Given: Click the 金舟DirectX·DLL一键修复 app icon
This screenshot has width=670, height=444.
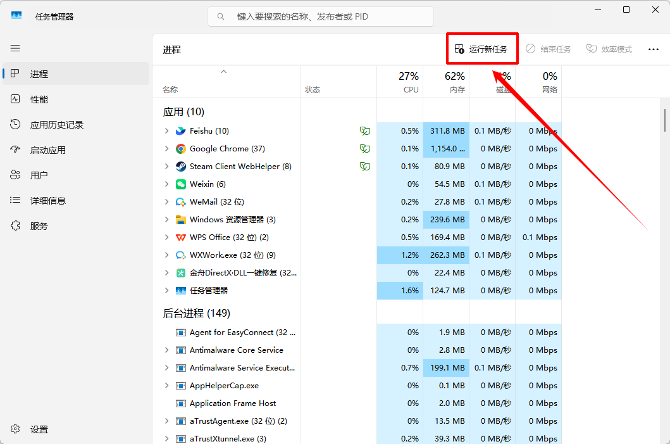Looking at the screenshot, I should coord(181,273).
